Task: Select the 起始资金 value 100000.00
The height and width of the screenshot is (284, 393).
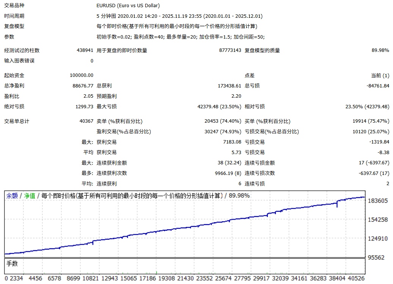Action: [82, 76]
